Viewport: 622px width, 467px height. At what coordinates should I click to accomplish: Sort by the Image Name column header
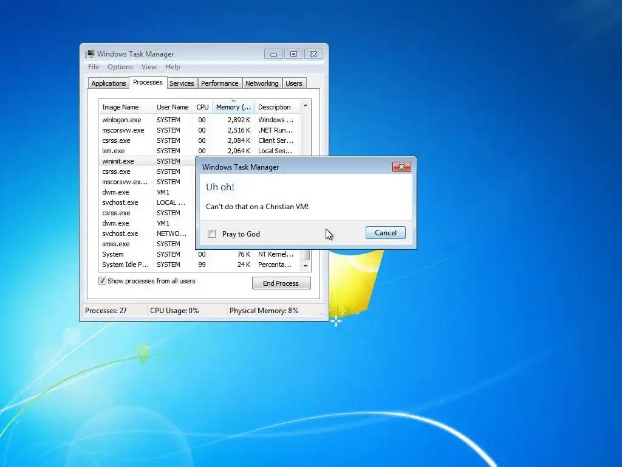pos(125,107)
